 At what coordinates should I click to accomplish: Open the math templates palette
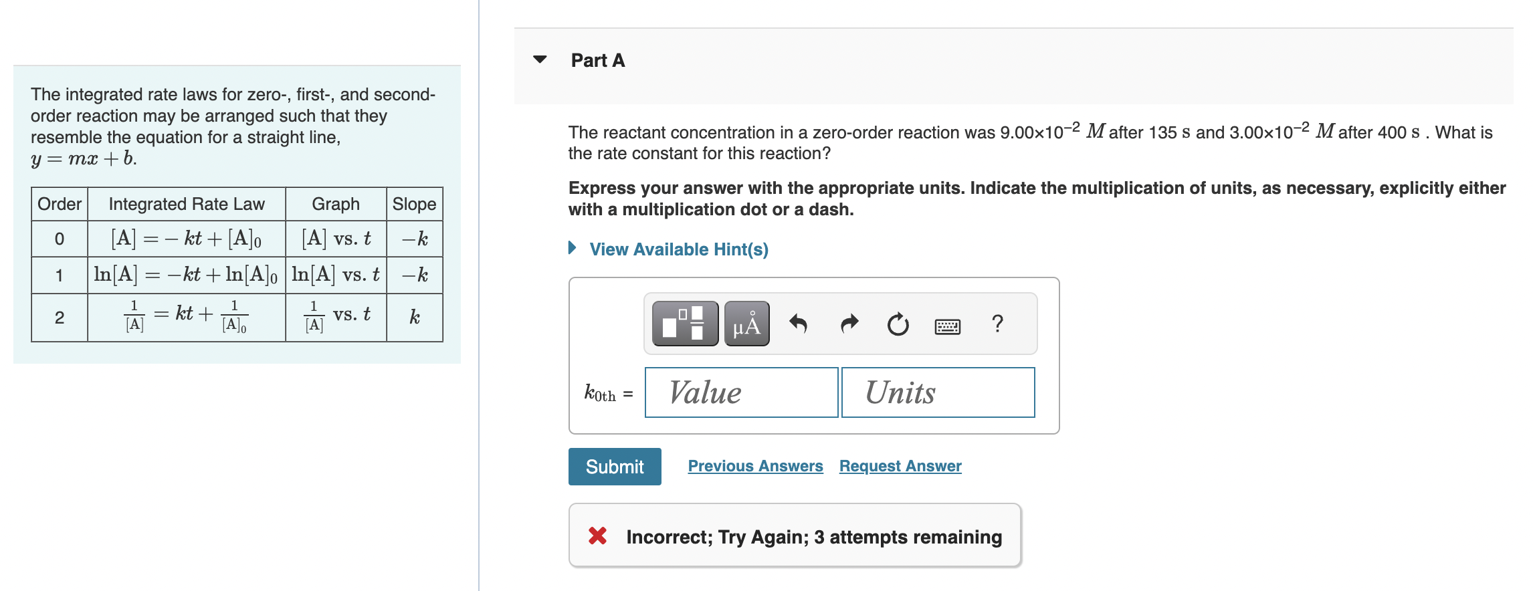click(684, 324)
